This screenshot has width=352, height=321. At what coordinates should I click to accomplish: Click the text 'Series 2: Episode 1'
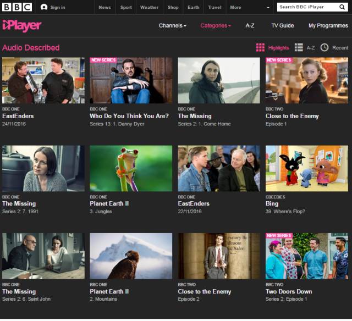(x=286, y=299)
